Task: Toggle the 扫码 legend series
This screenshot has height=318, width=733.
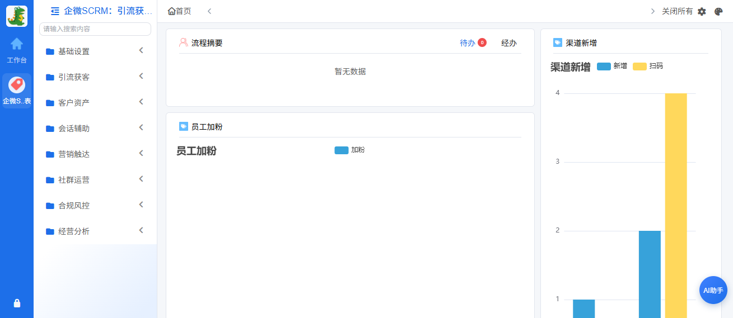Action: [x=648, y=66]
